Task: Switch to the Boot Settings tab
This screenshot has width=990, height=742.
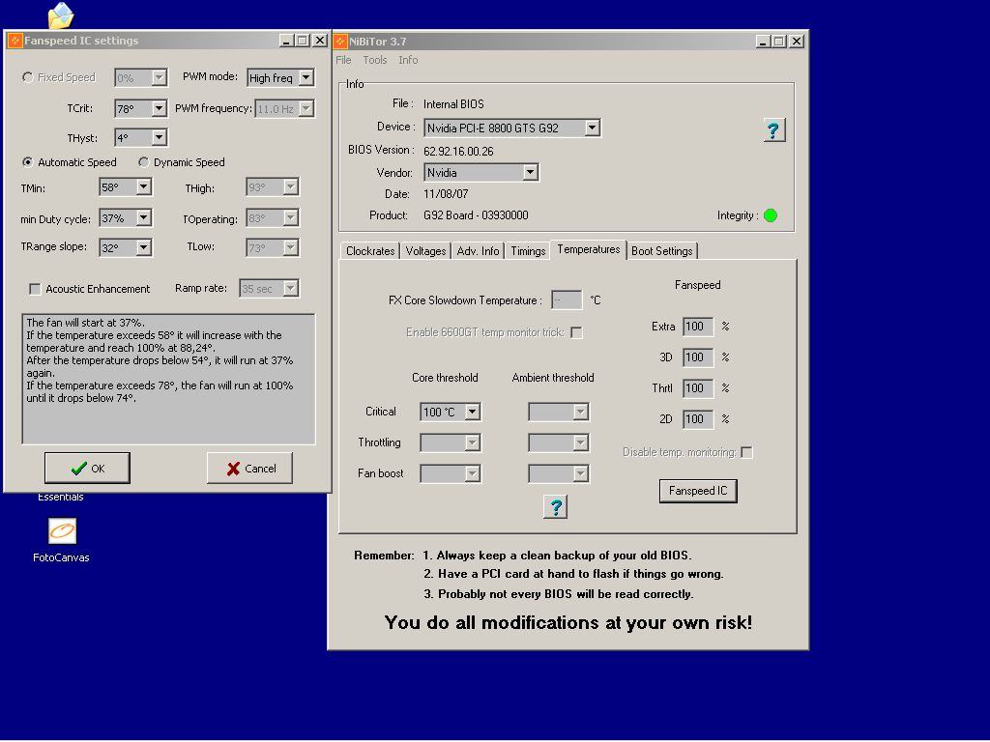Action: tap(661, 251)
